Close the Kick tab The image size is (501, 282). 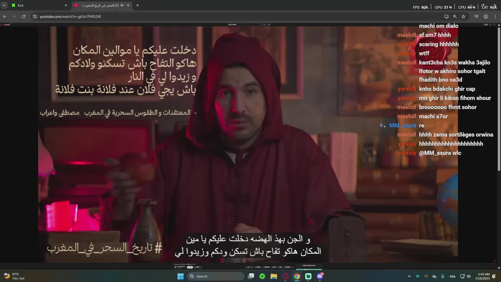66,5
